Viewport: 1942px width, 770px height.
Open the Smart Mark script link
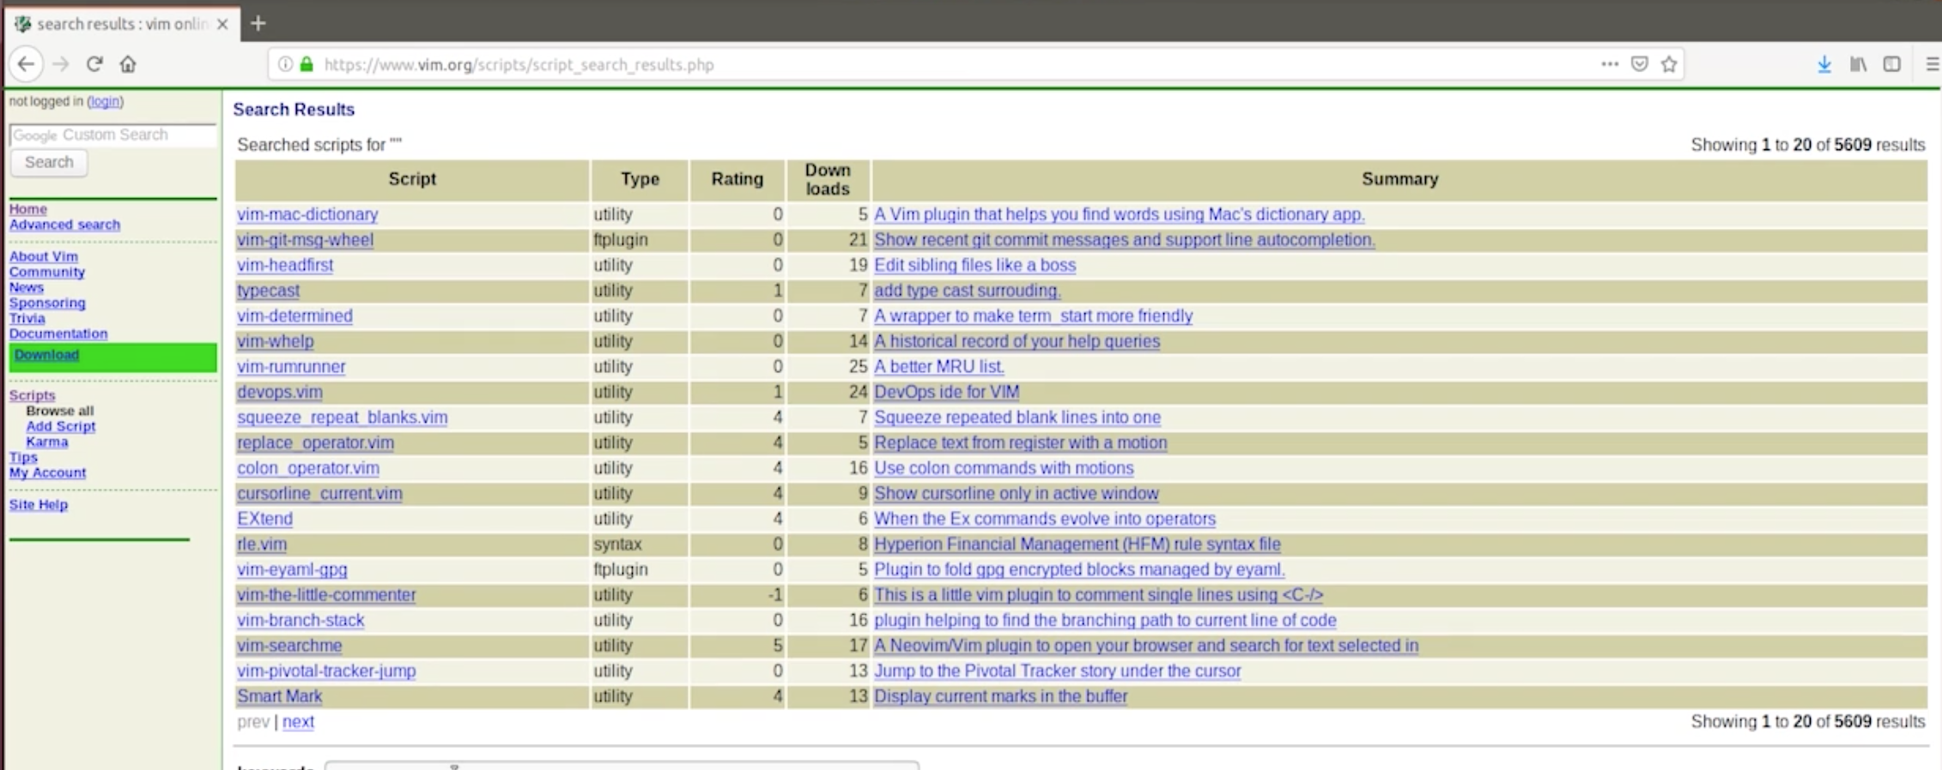(x=280, y=696)
